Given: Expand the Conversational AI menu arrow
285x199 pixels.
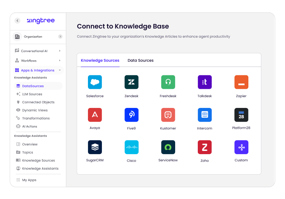Looking at the screenshot, I should (x=60, y=51).
